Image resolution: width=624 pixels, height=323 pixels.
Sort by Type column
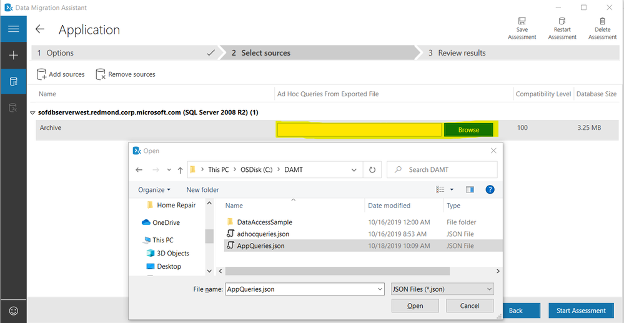point(453,206)
